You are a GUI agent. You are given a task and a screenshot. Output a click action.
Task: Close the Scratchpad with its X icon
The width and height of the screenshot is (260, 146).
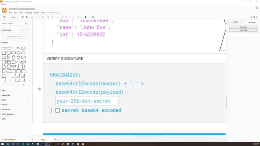(x=26, y=30)
